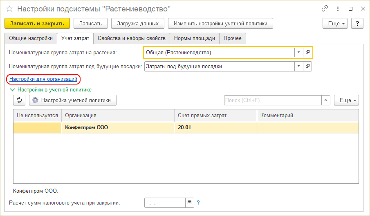
Task: Focus the 'Поиск (Ctrl+F)' search field
Action: (273, 100)
